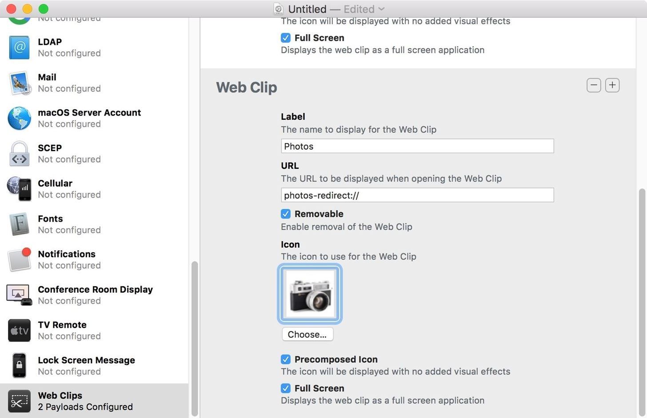Image resolution: width=647 pixels, height=418 pixels.
Task: Select the Mail stamp icon
Action: point(19,83)
